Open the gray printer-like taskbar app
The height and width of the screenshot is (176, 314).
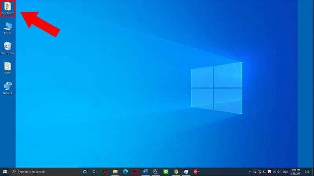pos(186,172)
